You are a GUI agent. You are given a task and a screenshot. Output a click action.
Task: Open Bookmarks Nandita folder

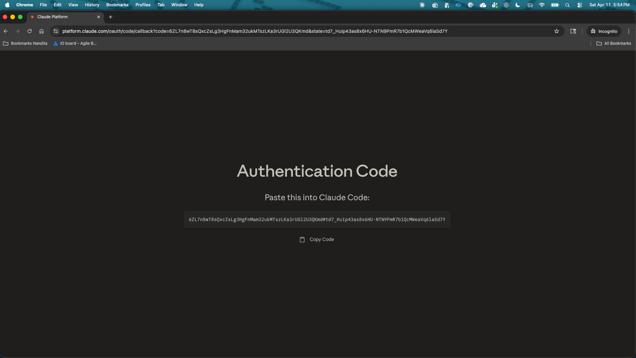tap(25, 43)
